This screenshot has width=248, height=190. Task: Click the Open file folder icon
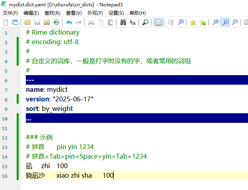28,23
